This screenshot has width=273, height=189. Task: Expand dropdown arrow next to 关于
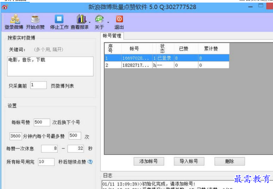[108, 22]
